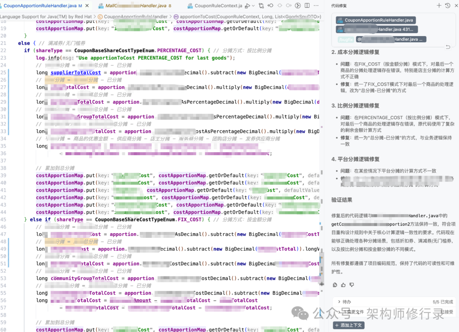Open chat history in the 代码修复 panel
Screen dimensions: 459x332
click(448, 6)
